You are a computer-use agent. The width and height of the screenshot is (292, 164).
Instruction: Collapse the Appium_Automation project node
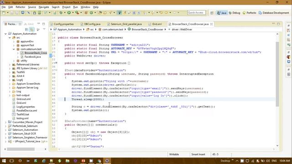5,34
